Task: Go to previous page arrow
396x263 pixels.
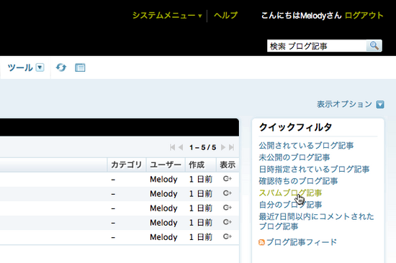Action: tap(181, 147)
